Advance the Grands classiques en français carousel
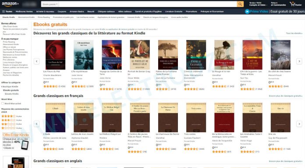 pos(299,124)
